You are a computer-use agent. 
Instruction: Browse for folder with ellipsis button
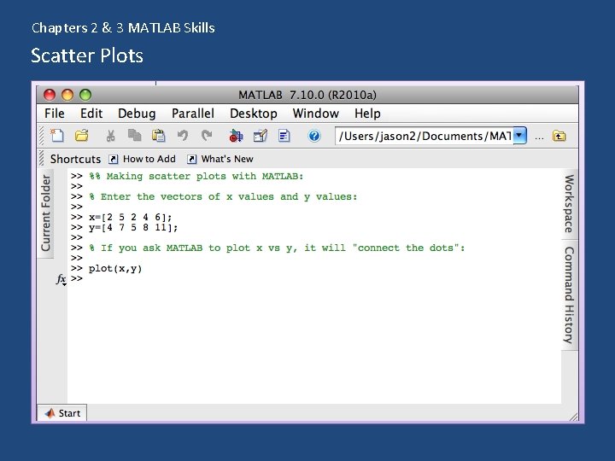click(539, 137)
